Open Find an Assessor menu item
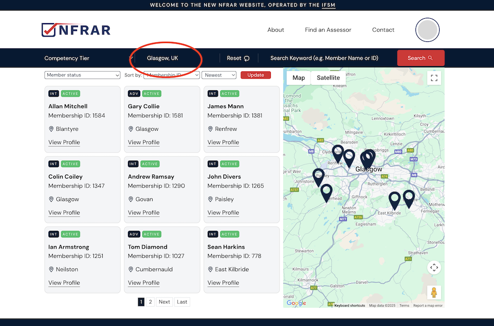This screenshot has width=494, height=326. pyautogui.click(x=328, y=30)
